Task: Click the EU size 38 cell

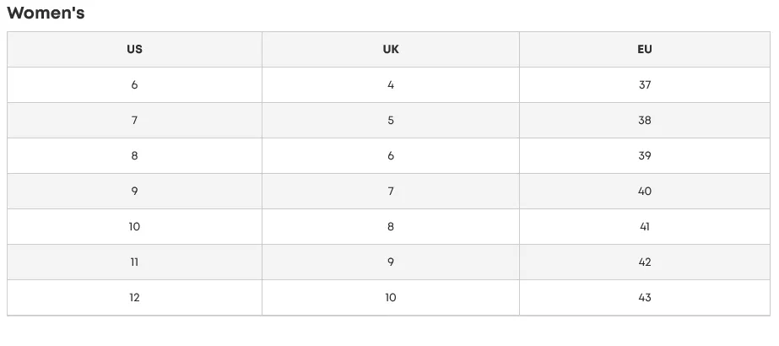Action: [x=644, y=120]
